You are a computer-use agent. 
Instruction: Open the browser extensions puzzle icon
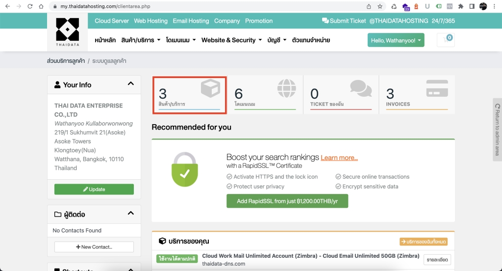pyautogui.click(x=461, y=6)
